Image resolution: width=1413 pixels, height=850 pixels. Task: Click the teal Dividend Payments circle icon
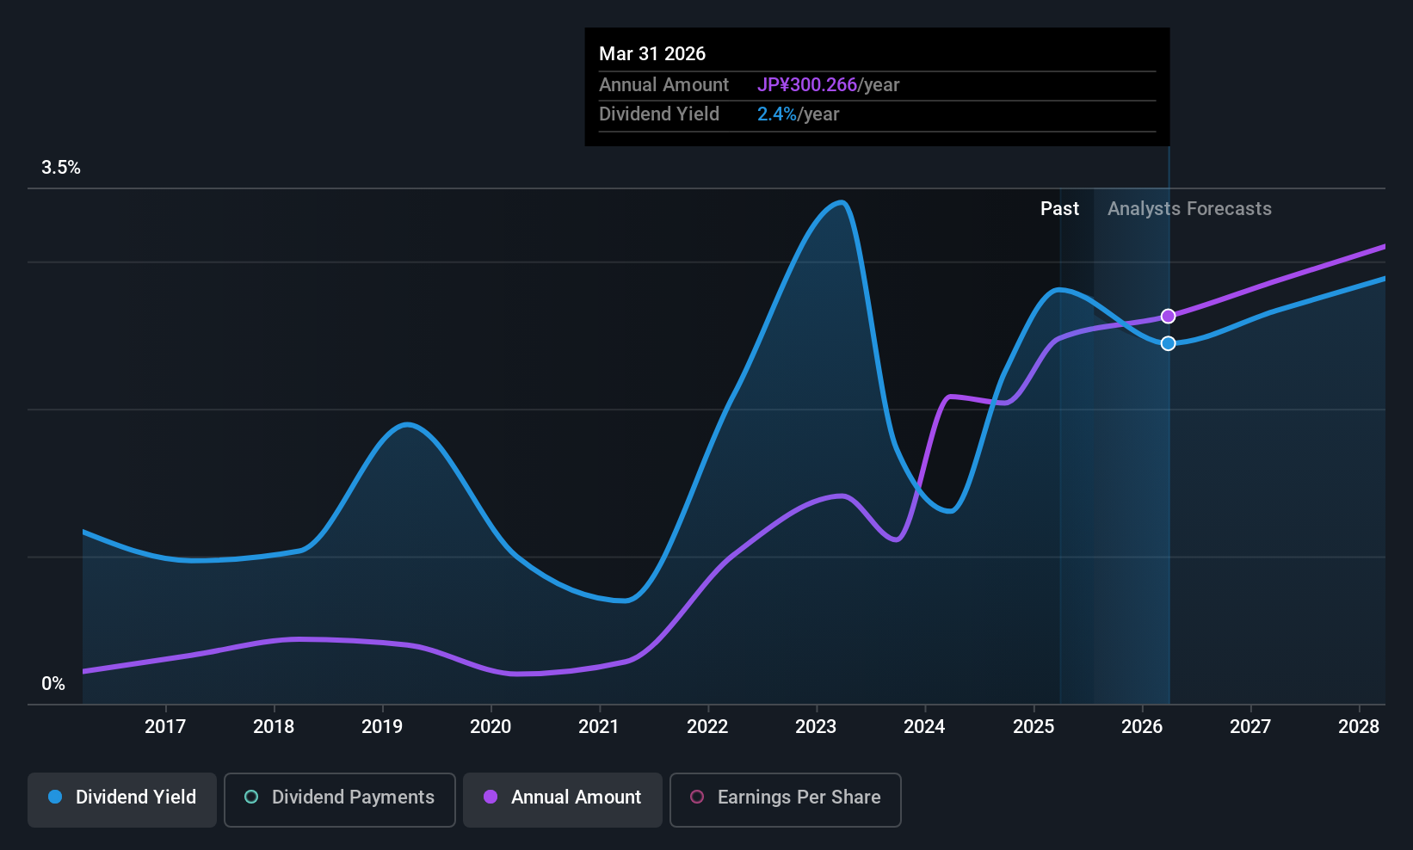251,797
